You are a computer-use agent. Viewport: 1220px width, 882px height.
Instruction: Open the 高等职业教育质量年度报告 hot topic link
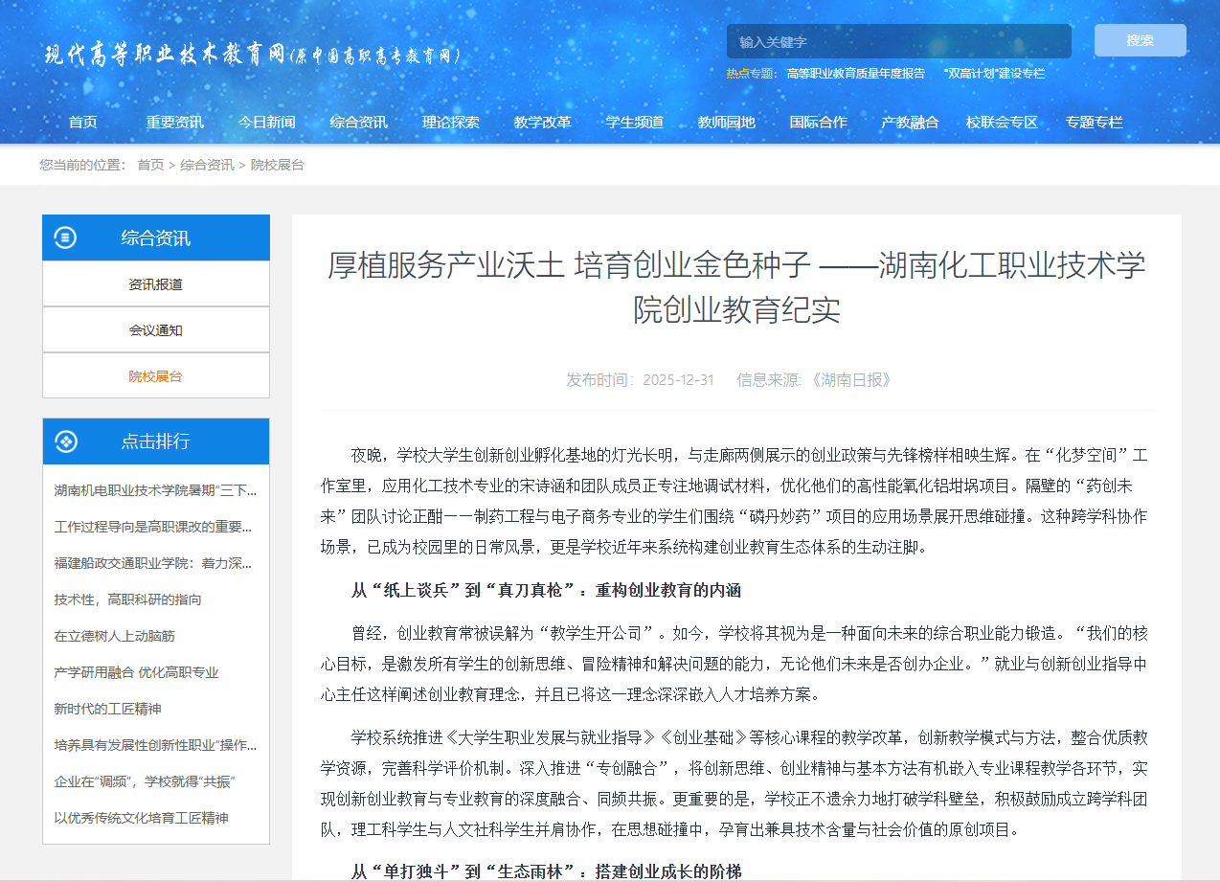[x=855, y=73]
